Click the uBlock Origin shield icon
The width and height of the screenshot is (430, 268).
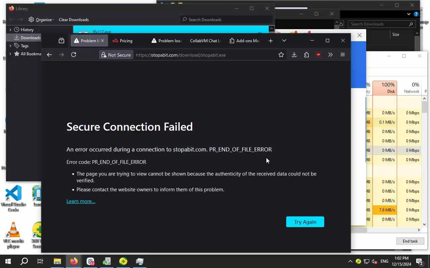(x=318, y=55)
